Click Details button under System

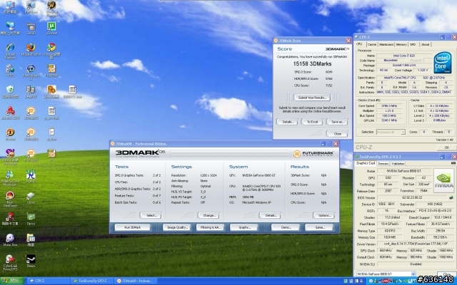270,215
